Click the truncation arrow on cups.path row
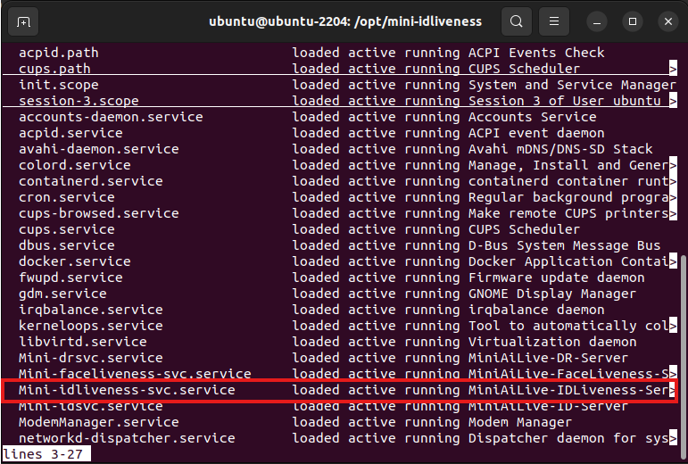 point(673,69)
